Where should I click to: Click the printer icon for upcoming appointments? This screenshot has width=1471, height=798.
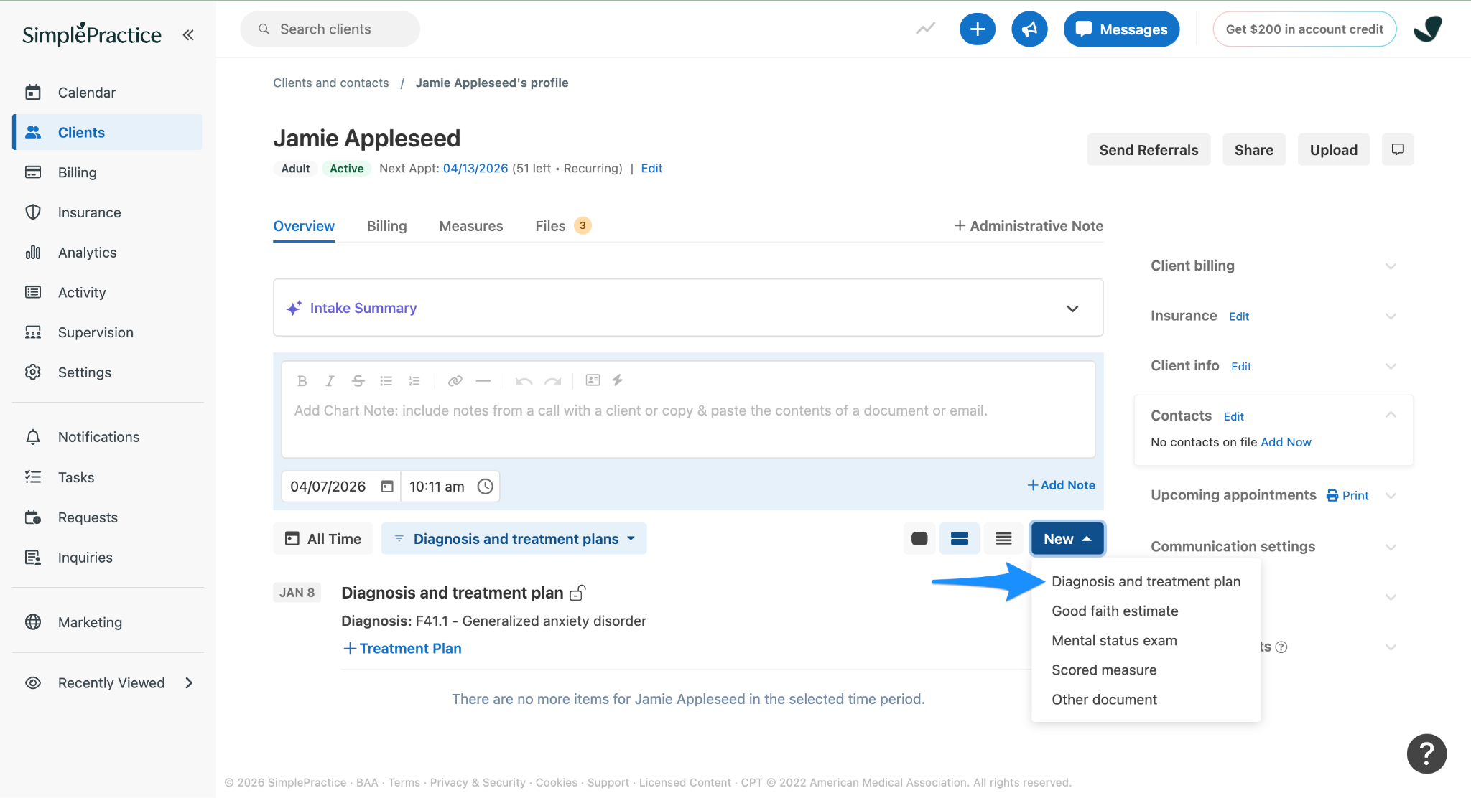pyautogui.click(x=1332, y=495)
